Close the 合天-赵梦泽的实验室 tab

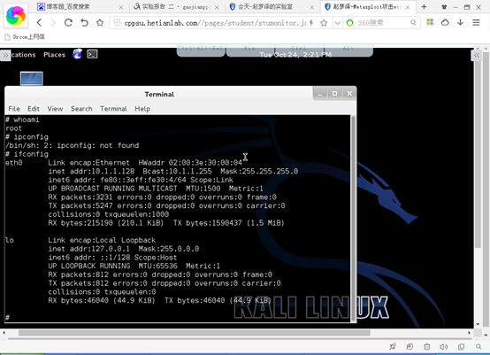[312, 7]
